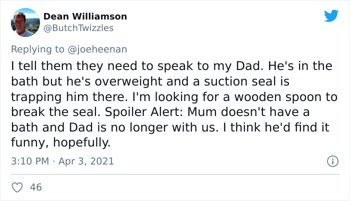Open the tweet info icon
This screenshot has width=350, height=201.
[331, 161]
